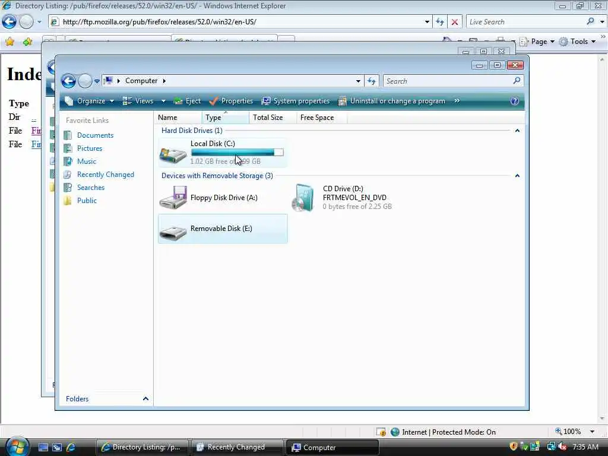Image resolution: width=608 pixels, height=456 pixels.
Task: Expand the Views dropdown arrow
Action: tap(163, 101)
